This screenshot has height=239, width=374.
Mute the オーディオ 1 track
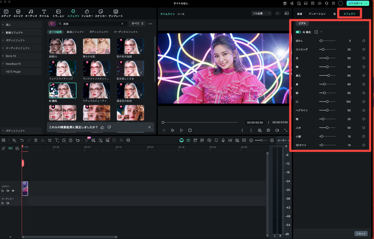click(x=8, y=203)
